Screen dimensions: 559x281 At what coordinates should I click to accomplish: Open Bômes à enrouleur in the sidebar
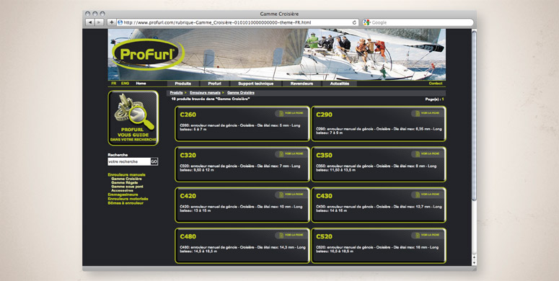coord(126,203)
